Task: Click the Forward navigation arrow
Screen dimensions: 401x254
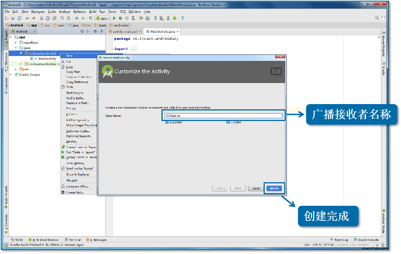Action: (83, 18)
